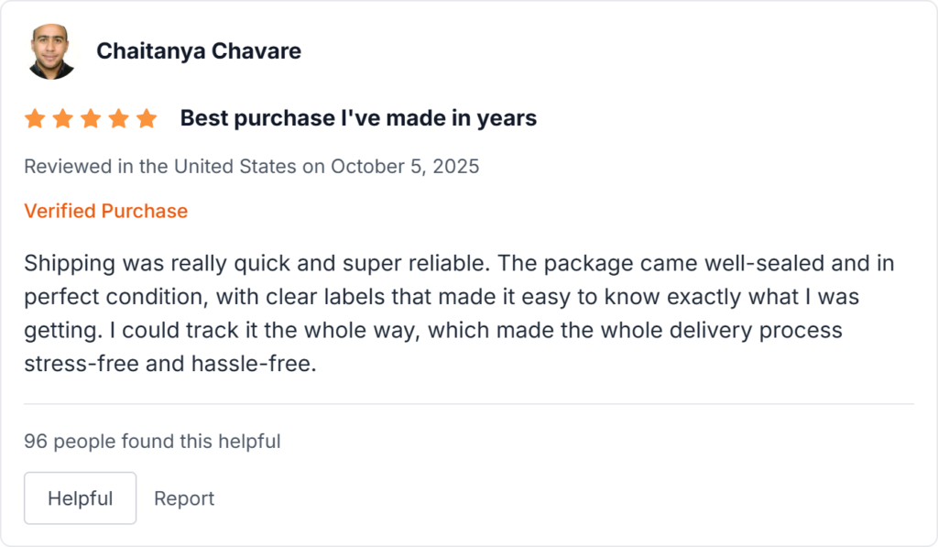Click reviewer name Chaitanya Chavare
This screenshot has width=938, height=547.
point(199,51)
